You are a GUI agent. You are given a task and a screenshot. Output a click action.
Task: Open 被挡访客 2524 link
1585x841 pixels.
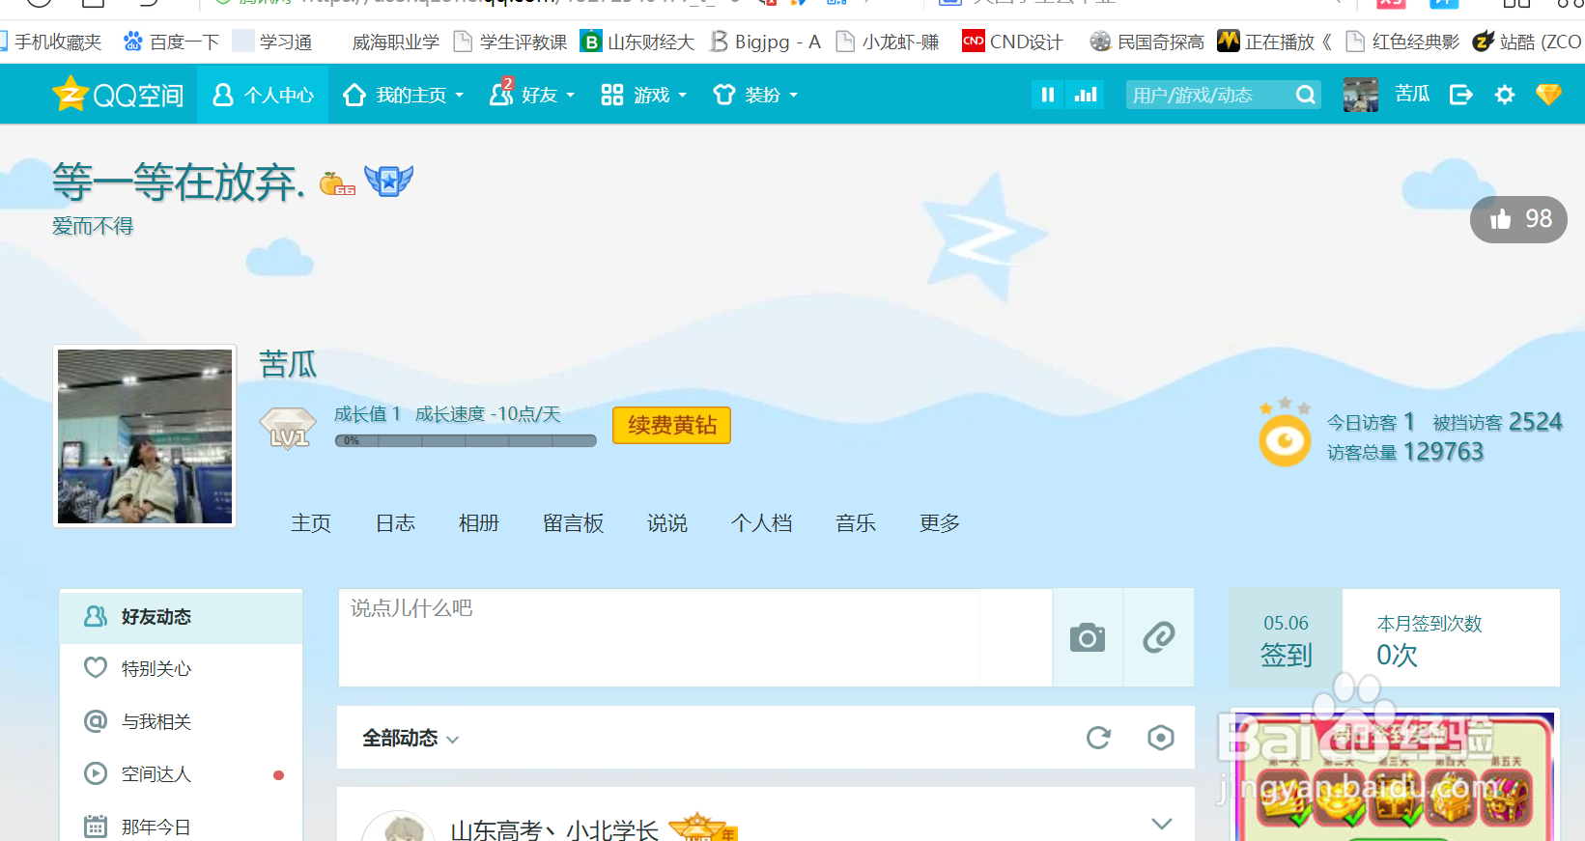(1497, 422)
